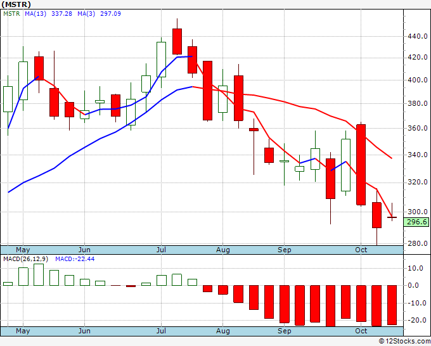Click Jul on the MACD time axis
The image size is (431, 346).
pos(161,331)
